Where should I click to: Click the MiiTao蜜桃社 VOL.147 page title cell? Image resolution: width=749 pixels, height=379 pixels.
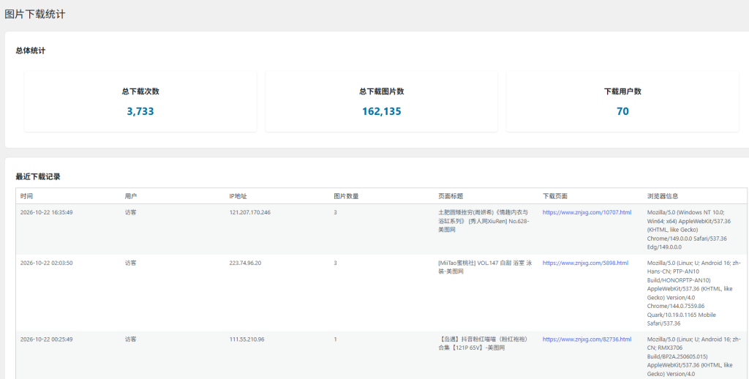[485, 267]
